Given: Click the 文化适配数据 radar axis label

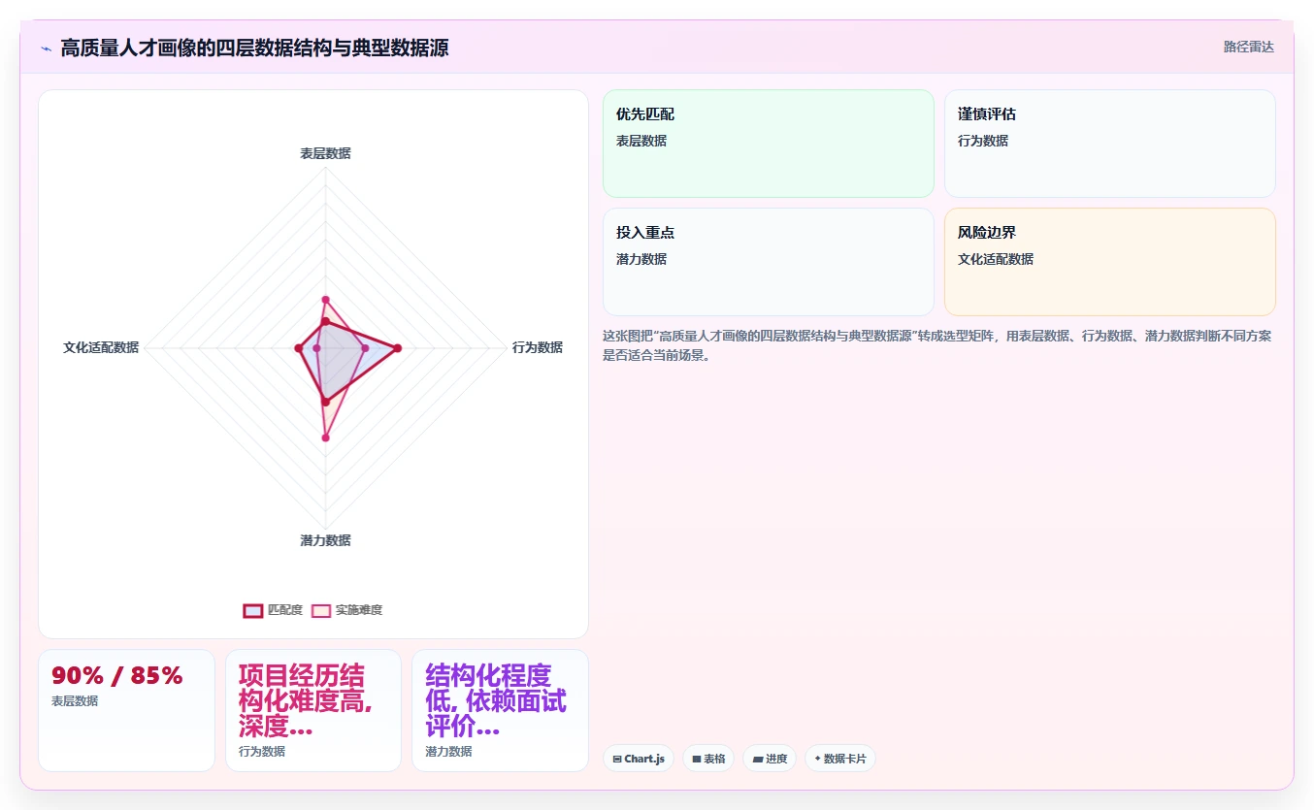Looking at the screenshot, I should coord(101,347).
